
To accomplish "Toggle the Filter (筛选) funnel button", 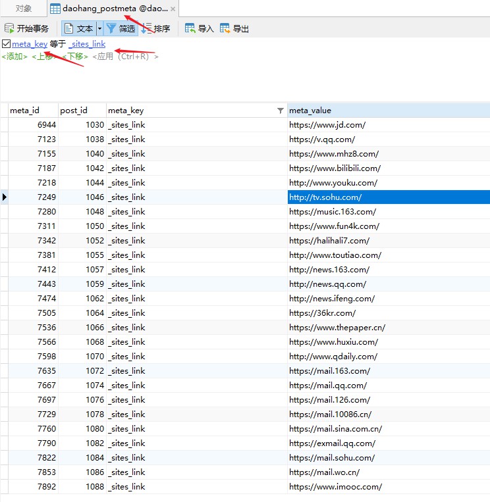I will click(121, 28).
